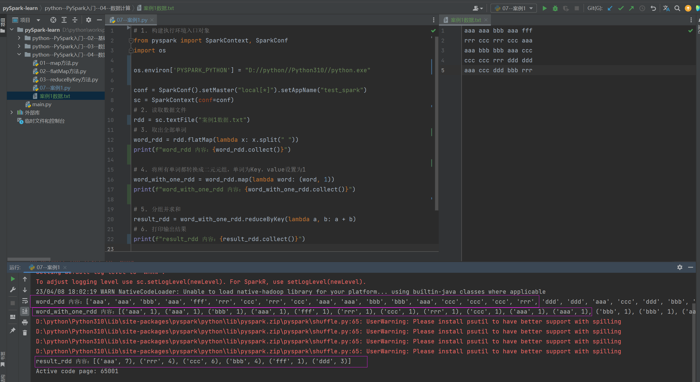This screenshot has height=382, width=700.
Task: Expand all in project tree
Action: click(64, 20)
